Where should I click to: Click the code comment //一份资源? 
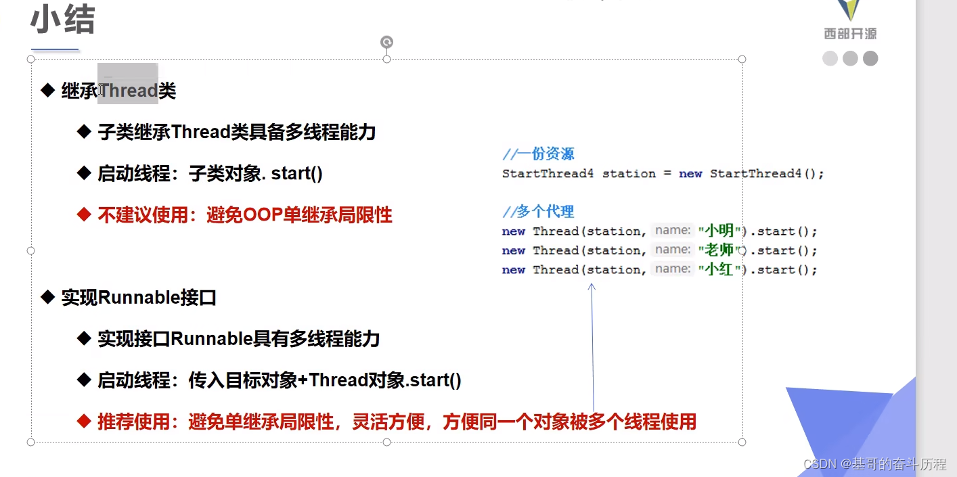[538, 154]
